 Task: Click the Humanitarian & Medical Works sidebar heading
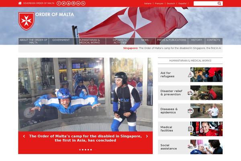click(190, 61)
